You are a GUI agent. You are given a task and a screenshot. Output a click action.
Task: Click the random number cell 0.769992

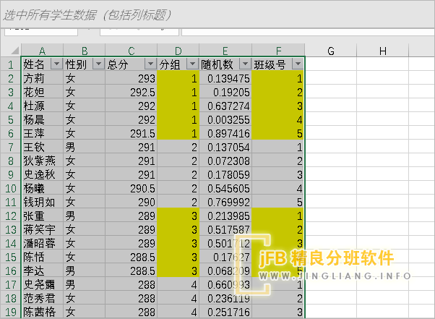pyautogui.click(x=225, y=202)
